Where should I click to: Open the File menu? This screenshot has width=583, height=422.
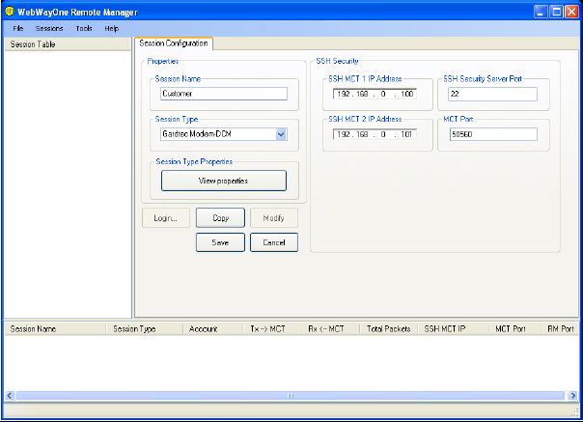[x=18, y=29]
